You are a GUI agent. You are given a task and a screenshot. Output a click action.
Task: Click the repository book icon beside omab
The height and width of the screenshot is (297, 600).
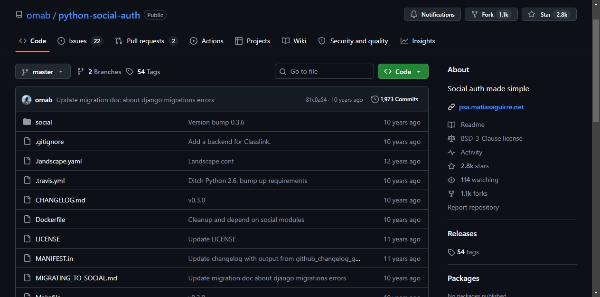pos(19,15)
